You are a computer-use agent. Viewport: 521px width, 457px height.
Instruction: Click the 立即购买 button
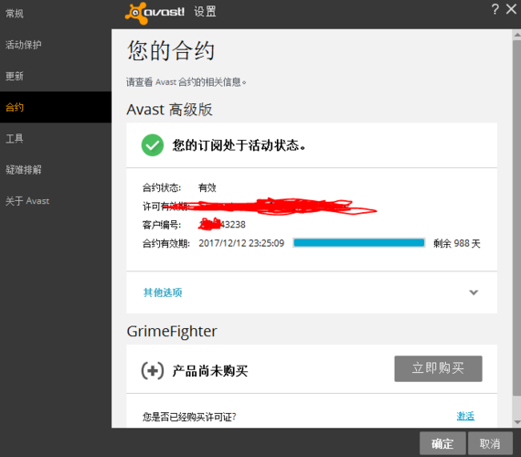pos(438,368)
